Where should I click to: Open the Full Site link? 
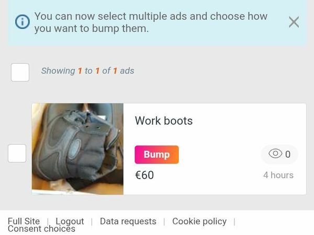(x=24, y=221)
